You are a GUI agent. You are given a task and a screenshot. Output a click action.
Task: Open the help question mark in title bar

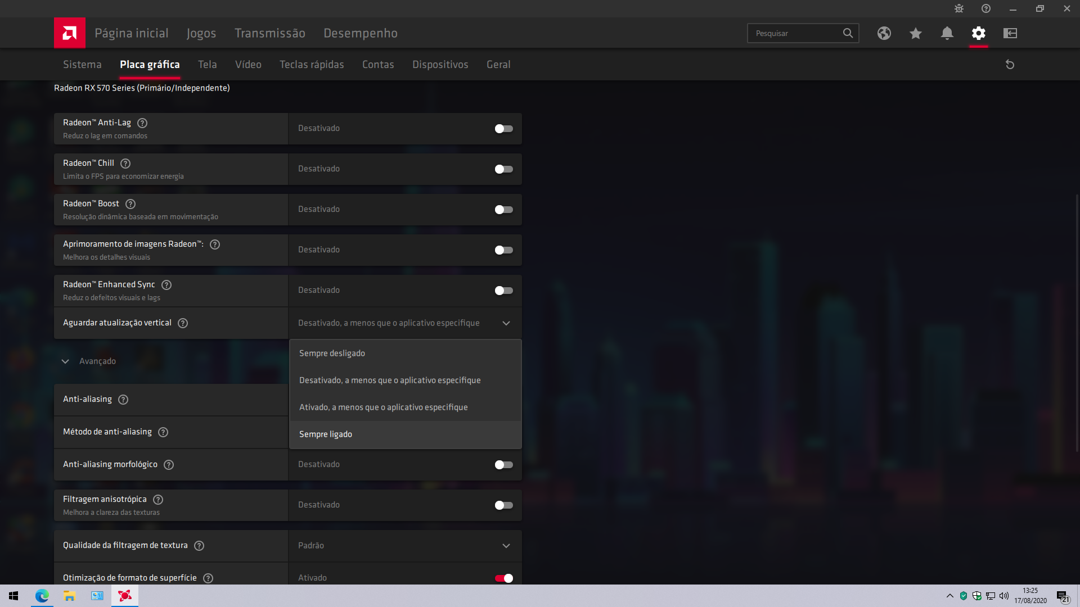(x=986, y=8)
